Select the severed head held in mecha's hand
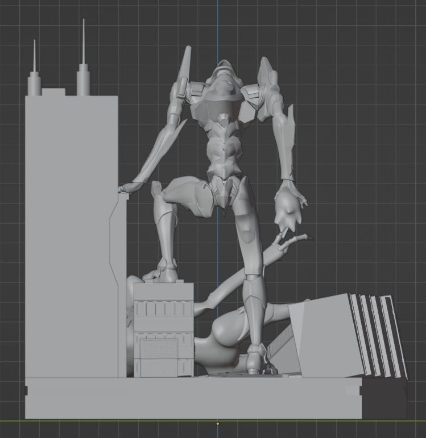This screenshot has width=426, height=438. pos(288,211)
